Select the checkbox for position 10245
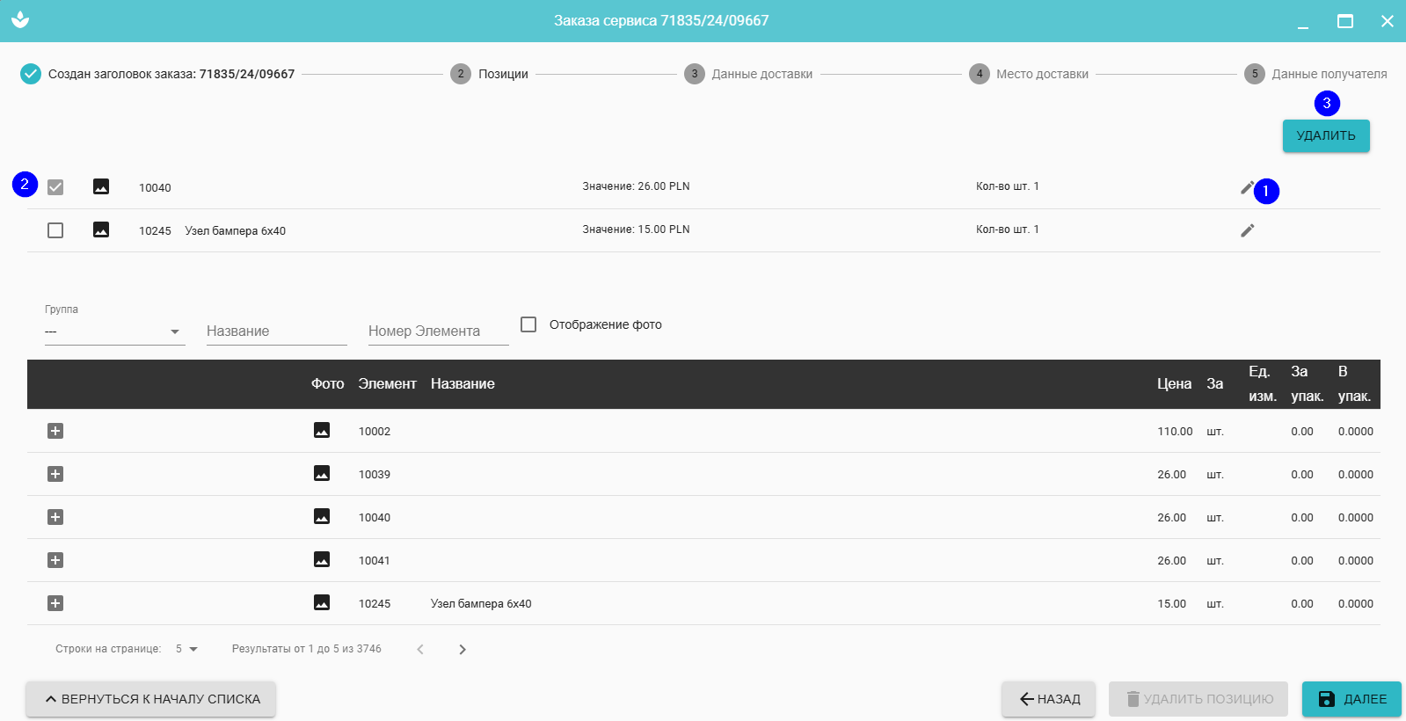 click(55, 230)
